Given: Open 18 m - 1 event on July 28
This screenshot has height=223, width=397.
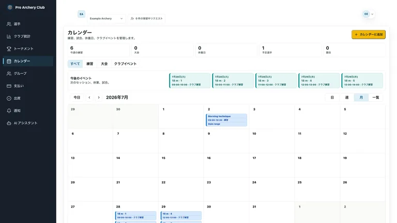Looking at the screenshot, I should pos(136,216).
